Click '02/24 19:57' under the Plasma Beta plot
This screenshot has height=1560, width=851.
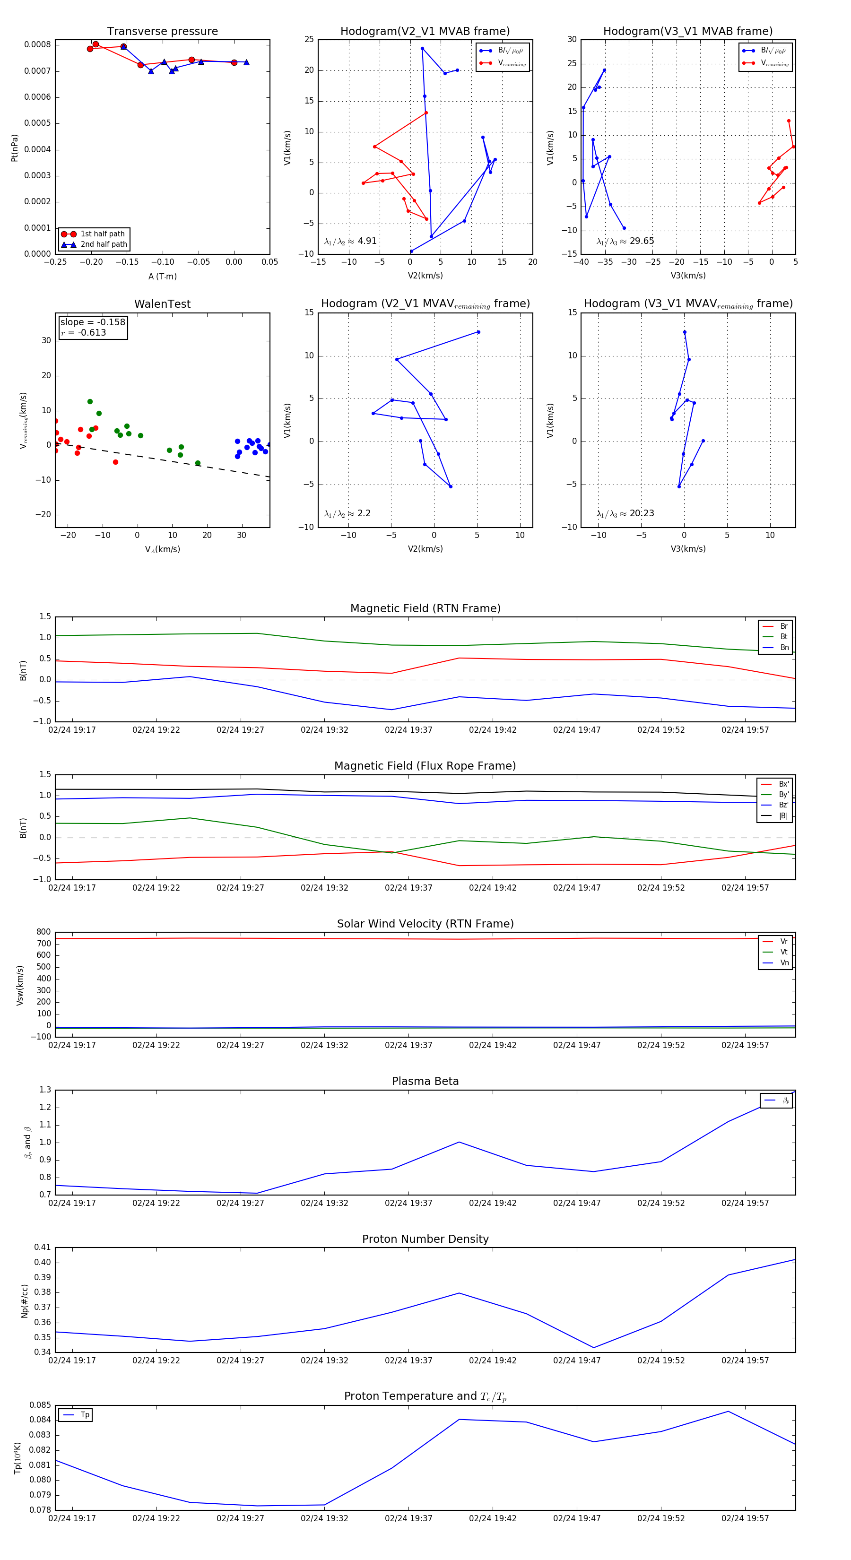pyautogui.click(x=745, y=1203)
